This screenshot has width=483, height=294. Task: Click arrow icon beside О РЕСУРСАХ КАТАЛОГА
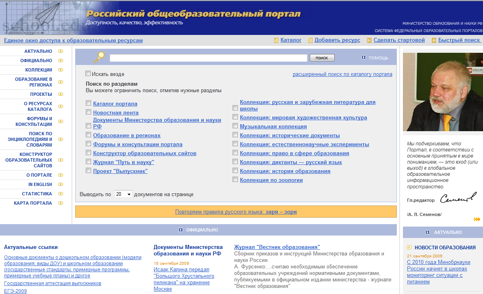coord(61,106)
